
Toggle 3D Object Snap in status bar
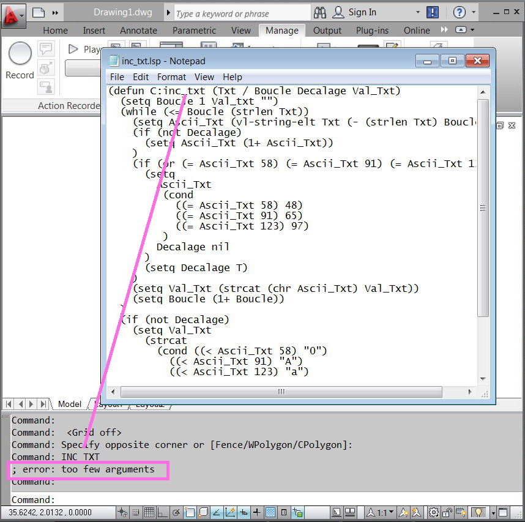pos(203,513)
